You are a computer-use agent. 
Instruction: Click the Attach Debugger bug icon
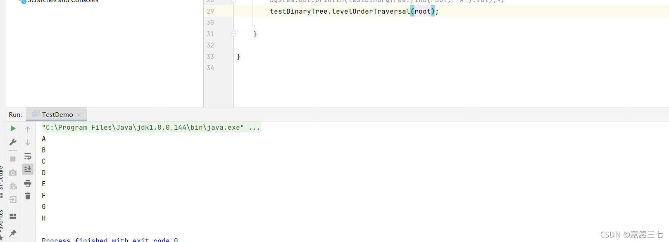click(x=13, y=186)
